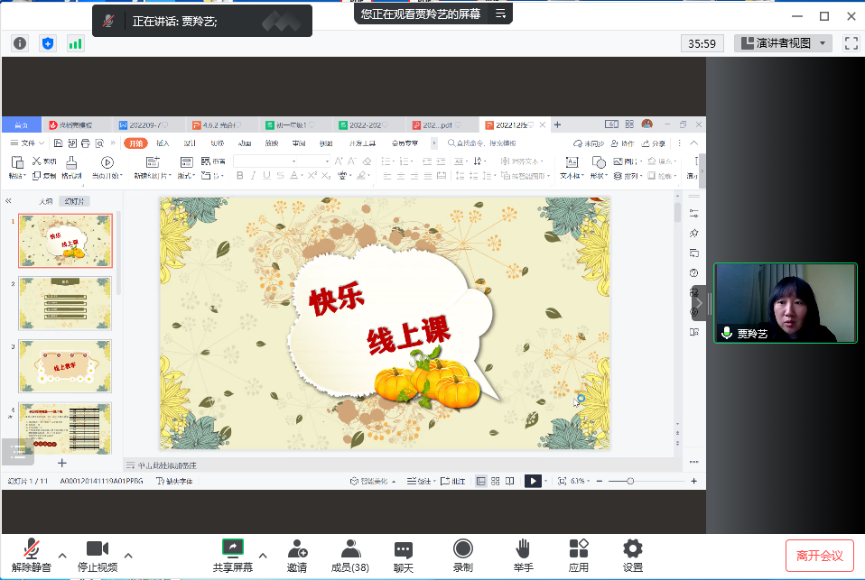This screenshot has width=865, height=580.
Task: Expand audio options arrow beside 解除静音
Action: click(x=62, y=555)
